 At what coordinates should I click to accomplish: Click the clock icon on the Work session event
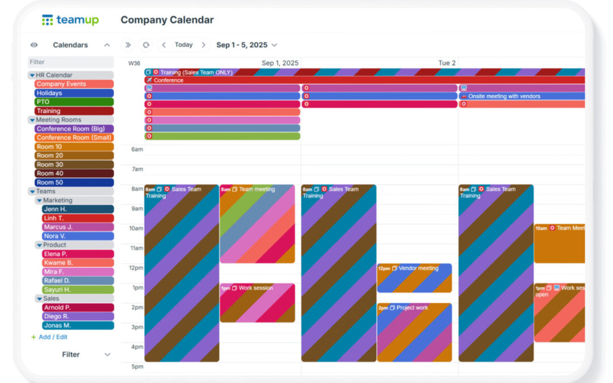coord(234,288)
